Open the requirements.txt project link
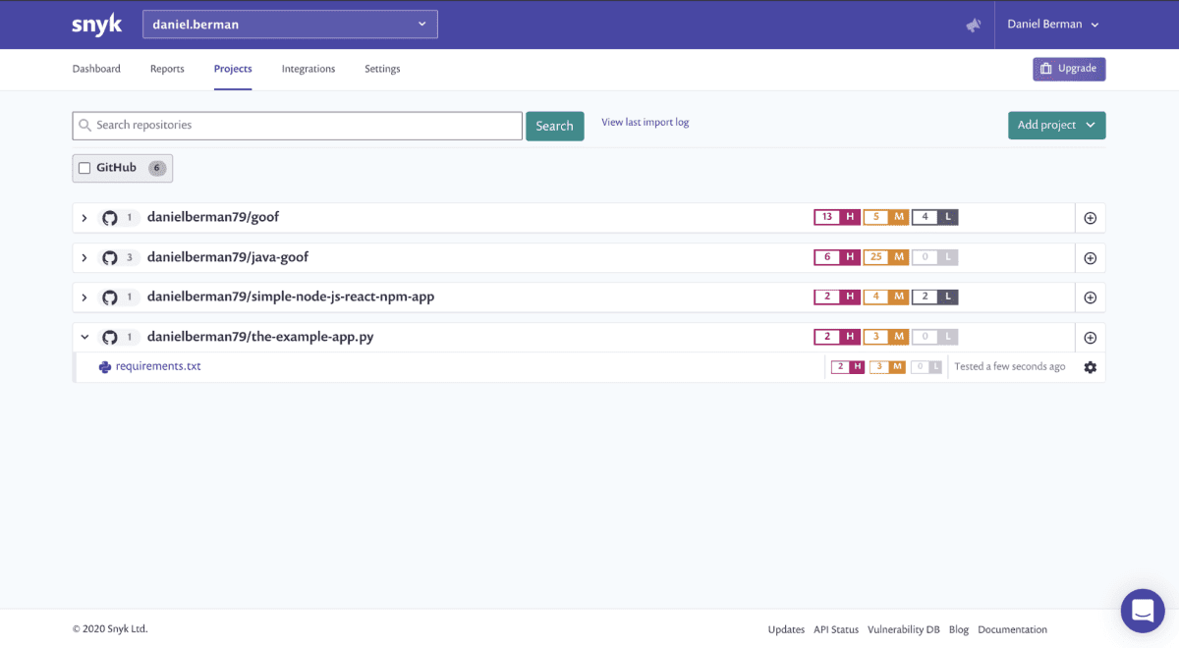 point(158,367)
